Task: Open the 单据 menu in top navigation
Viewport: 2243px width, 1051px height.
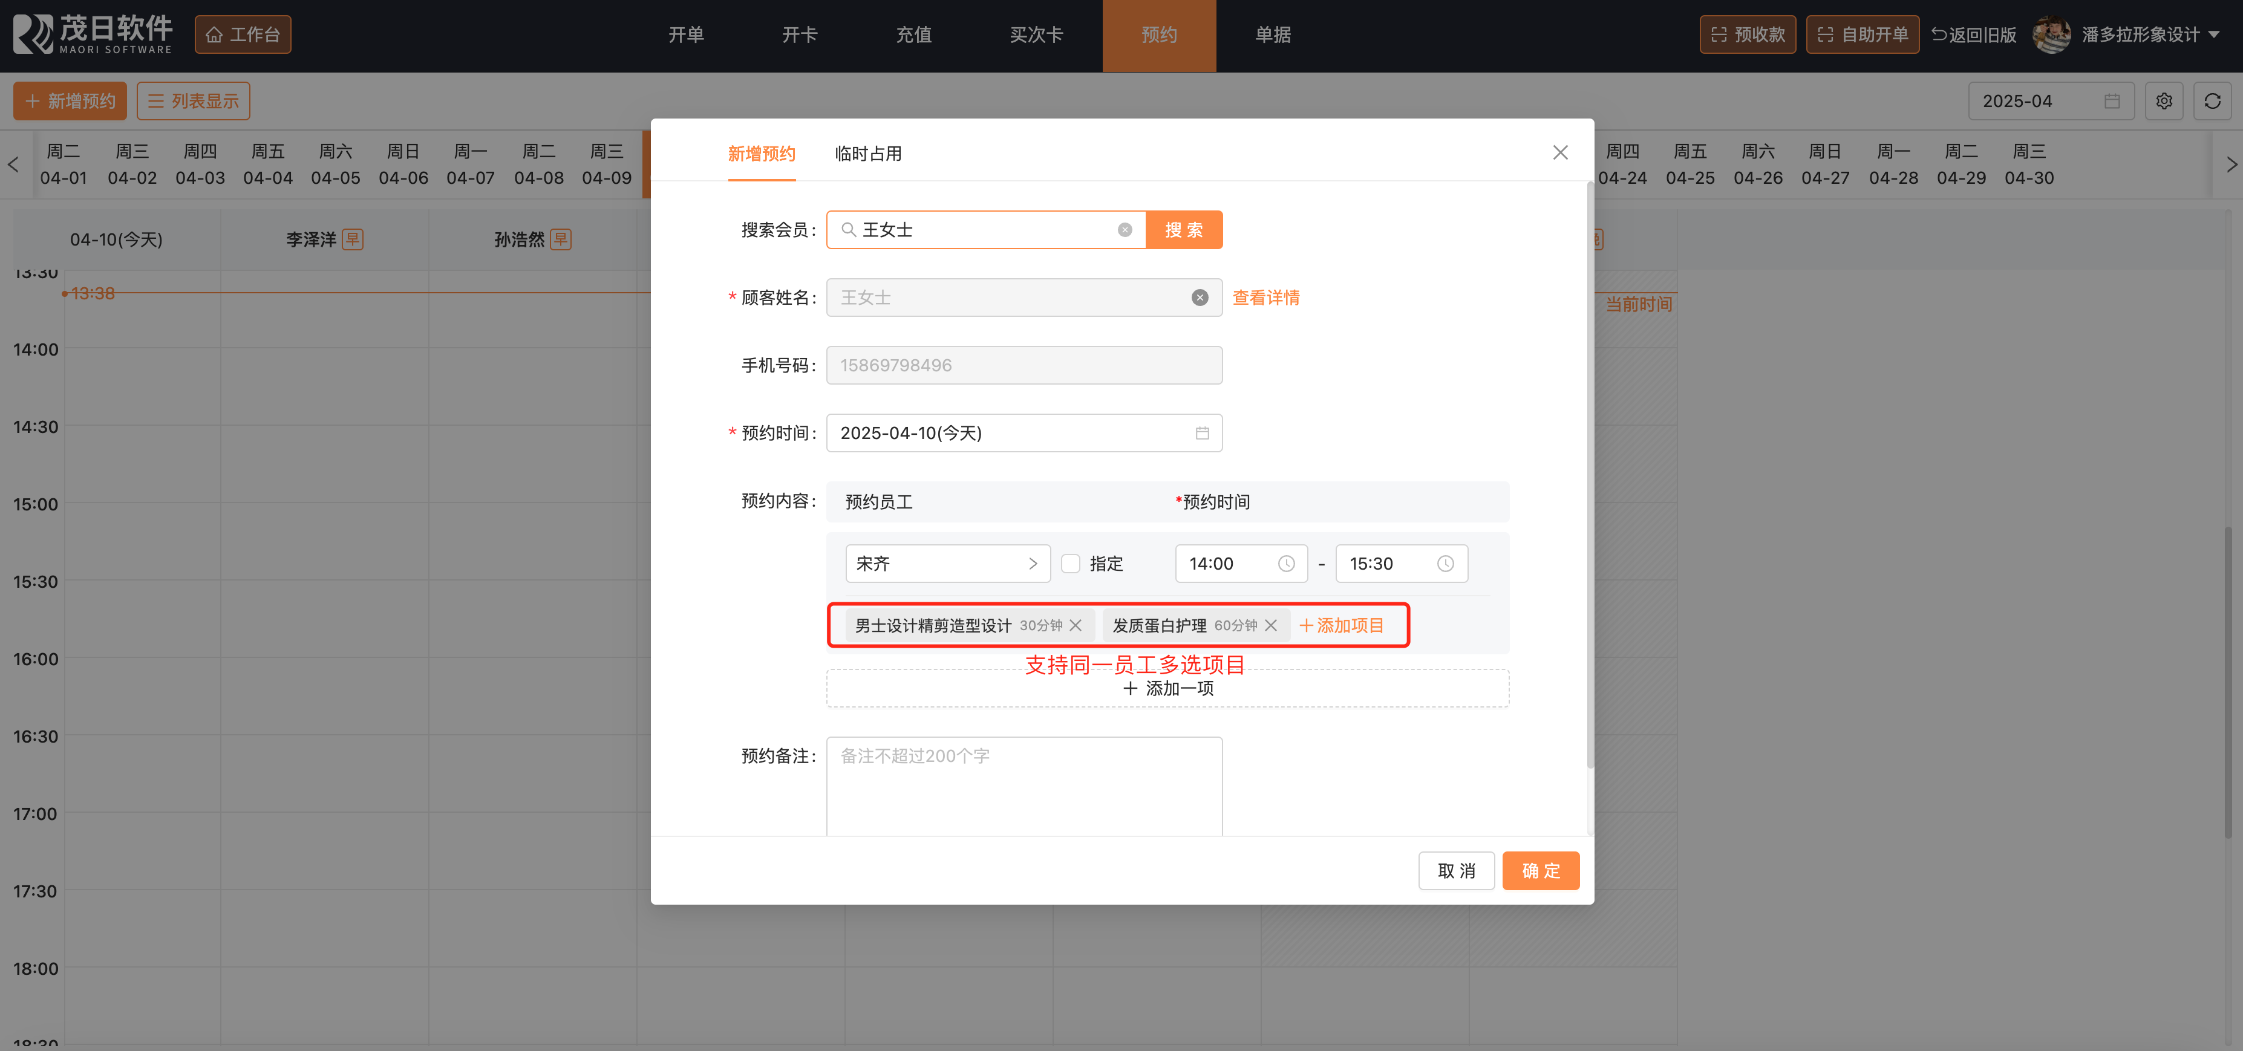Action: 1272,35
